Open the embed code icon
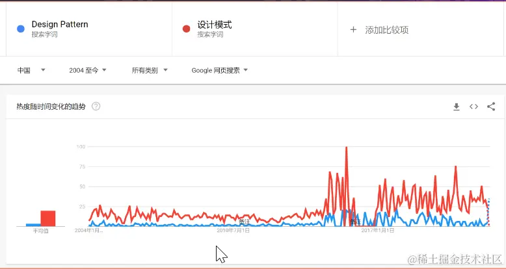This screenshot has width=506, height=269. pos(473,107)
